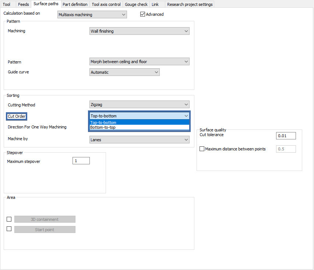Click the 0.5 maximum distance field
The height and width of the screenshot is (270, 314).
point(286,149)
